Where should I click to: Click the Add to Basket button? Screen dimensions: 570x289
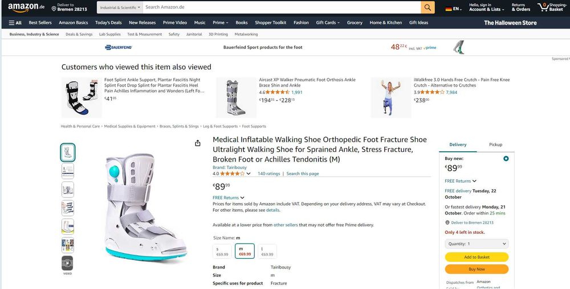477,257
